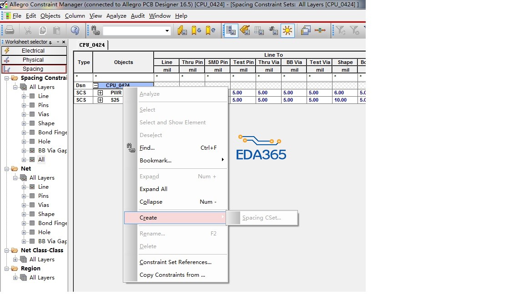Click the Shape column header
Screen dimensions: 524x294
click(x=345, y=62)
